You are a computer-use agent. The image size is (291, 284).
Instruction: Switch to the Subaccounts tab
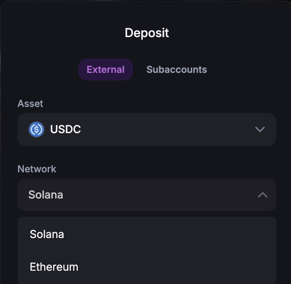pyautogui.click(x=177, y=69)
